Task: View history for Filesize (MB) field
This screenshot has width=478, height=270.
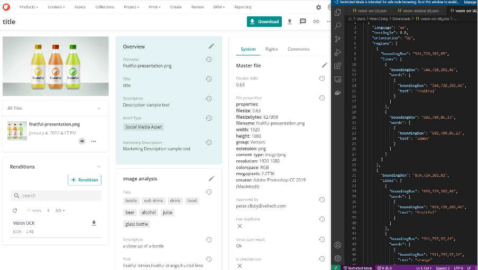Action: pos(322,79)
